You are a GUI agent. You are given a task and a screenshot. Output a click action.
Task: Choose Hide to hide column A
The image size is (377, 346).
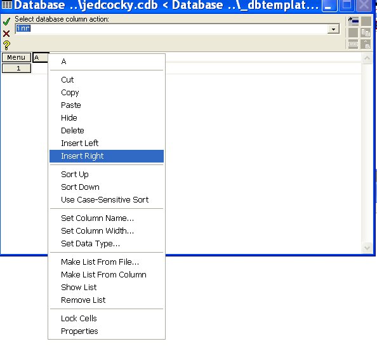click(69, 118)
